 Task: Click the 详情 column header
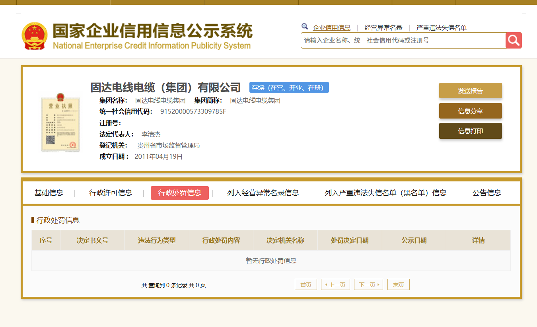pos(478,240)
